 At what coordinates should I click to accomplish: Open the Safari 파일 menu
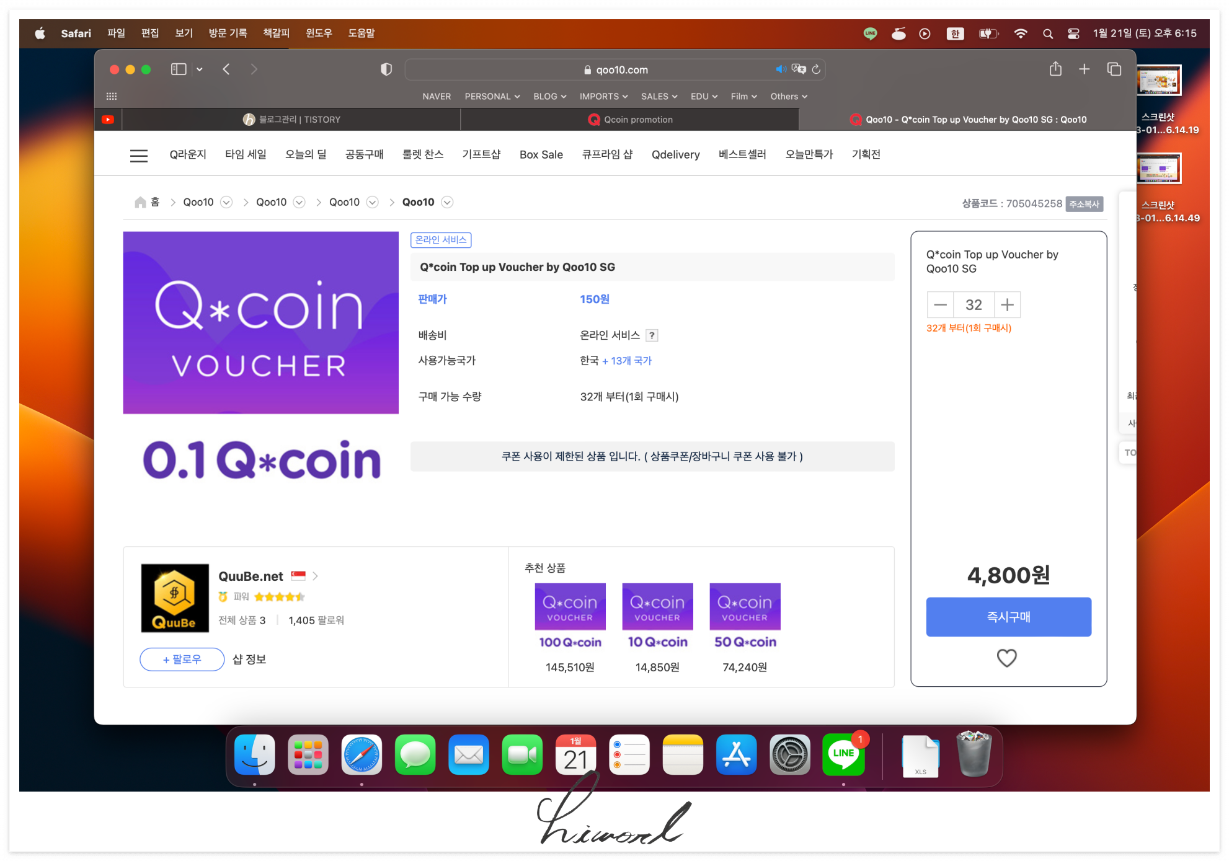point(116,33)
